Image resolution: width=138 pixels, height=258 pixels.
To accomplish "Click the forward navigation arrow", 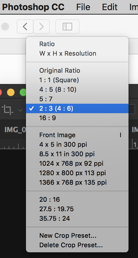I will 41,27.
